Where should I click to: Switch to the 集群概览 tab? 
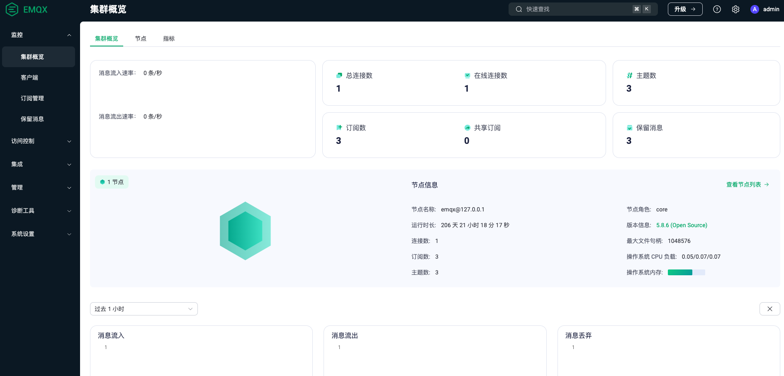(x=107, y=39)
